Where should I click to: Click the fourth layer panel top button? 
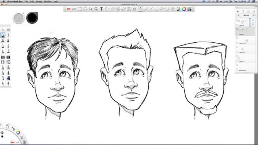pyautogui.click(x=254, y=11)
